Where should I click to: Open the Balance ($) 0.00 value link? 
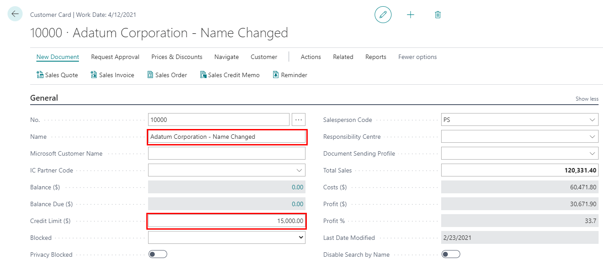(298, 187)
